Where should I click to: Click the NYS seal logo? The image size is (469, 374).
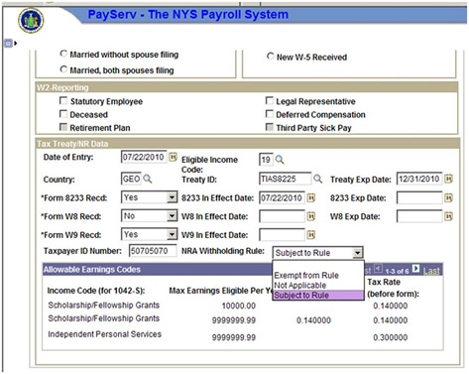click(x=31, y=21)
